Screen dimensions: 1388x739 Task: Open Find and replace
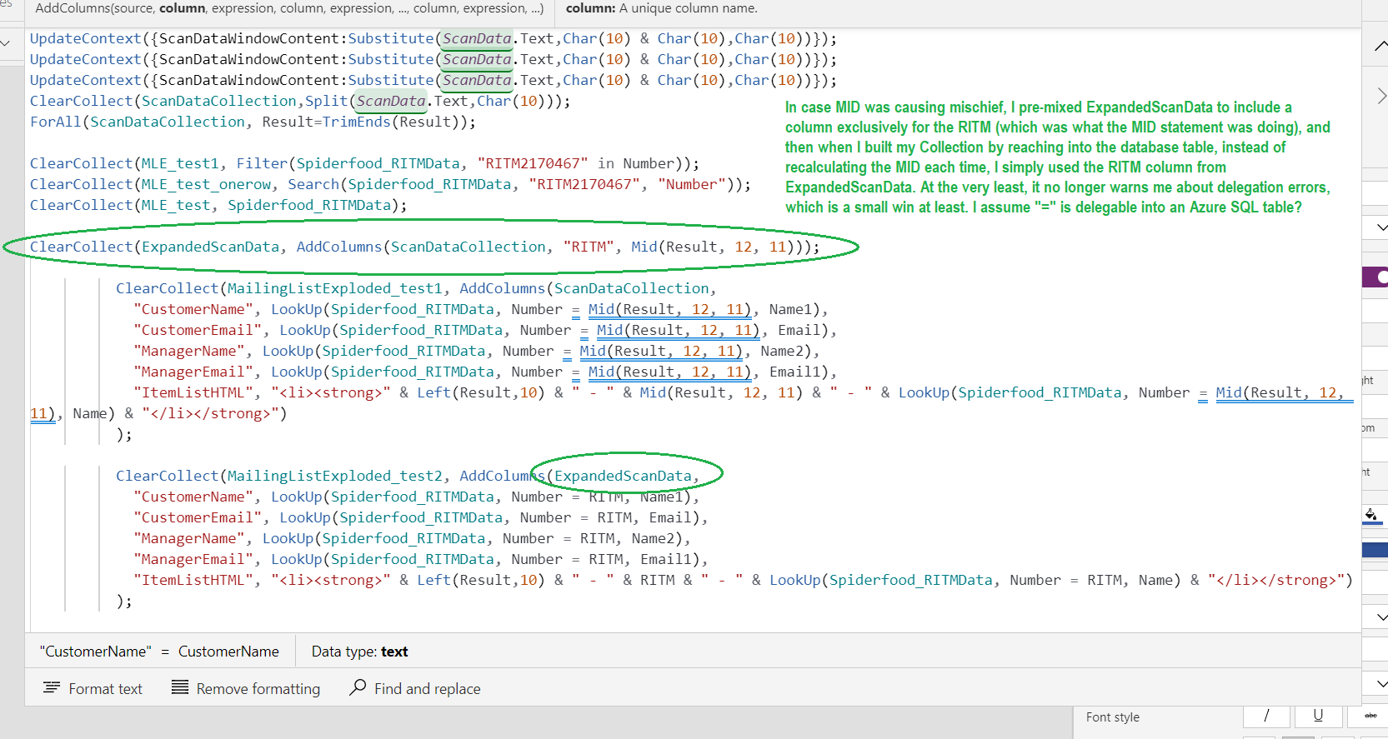[x=415, y=688]
